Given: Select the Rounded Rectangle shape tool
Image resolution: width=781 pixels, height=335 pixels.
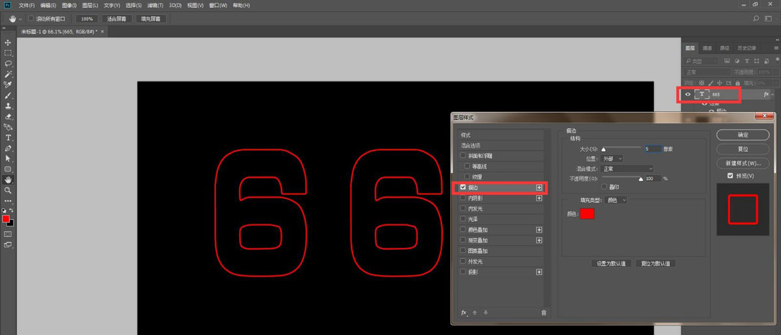Looking at the screenshot, I should coord(8,169).
